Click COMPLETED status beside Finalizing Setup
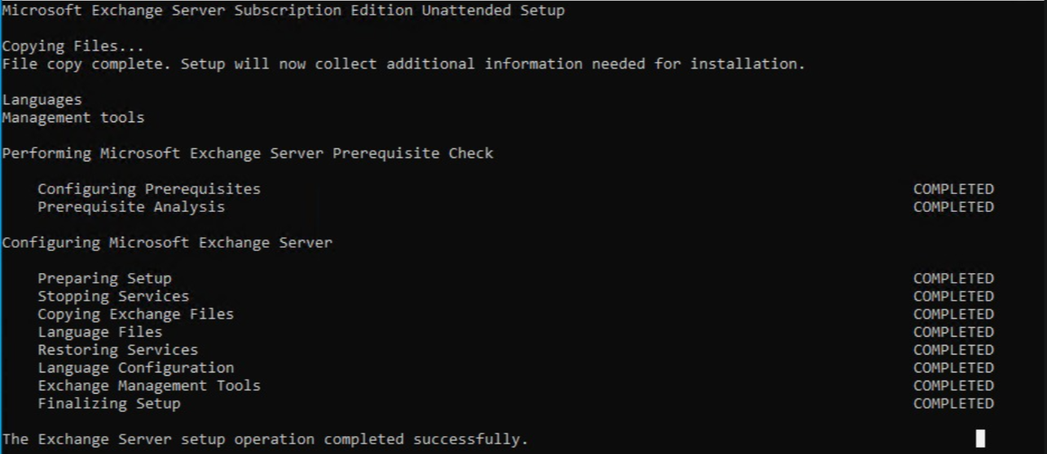Viewport: 1047px width, 454px height. (x=953, y=404)
